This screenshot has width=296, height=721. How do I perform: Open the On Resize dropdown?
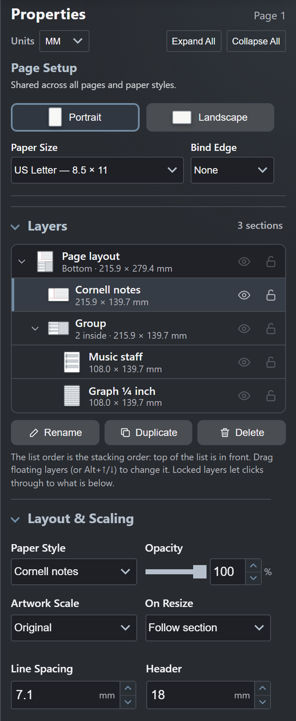tap(208, 628)
